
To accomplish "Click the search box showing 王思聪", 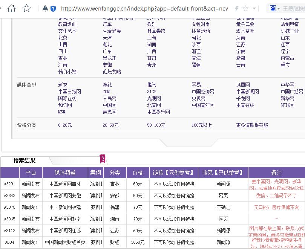I will [x=294, y=9].
